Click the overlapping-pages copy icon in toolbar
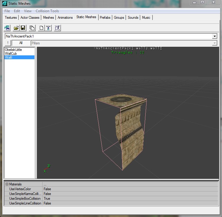This screenshot has width=222, height=217. point(32,28)
